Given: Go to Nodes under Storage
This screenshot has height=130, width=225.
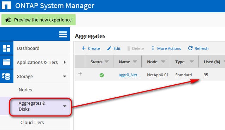Looking at the screenshot, I should click(x=25, y=90).
